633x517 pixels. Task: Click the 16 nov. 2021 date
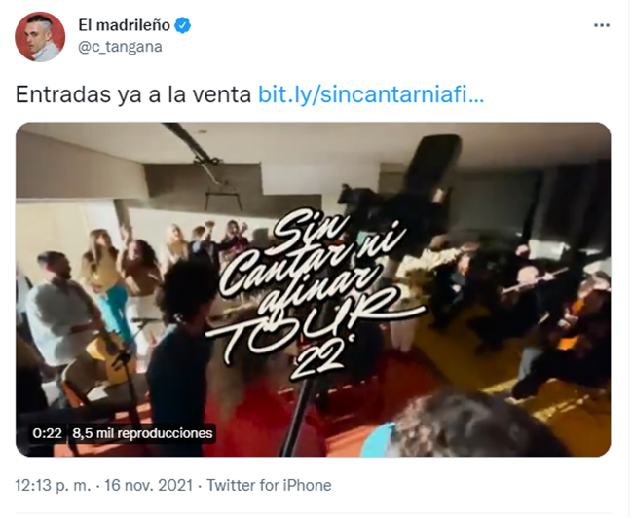149,485
